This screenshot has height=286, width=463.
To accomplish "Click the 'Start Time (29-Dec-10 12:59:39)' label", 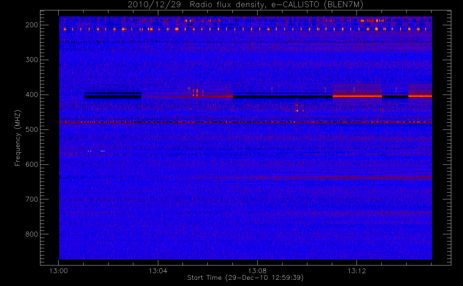I will tap(245, 278).
